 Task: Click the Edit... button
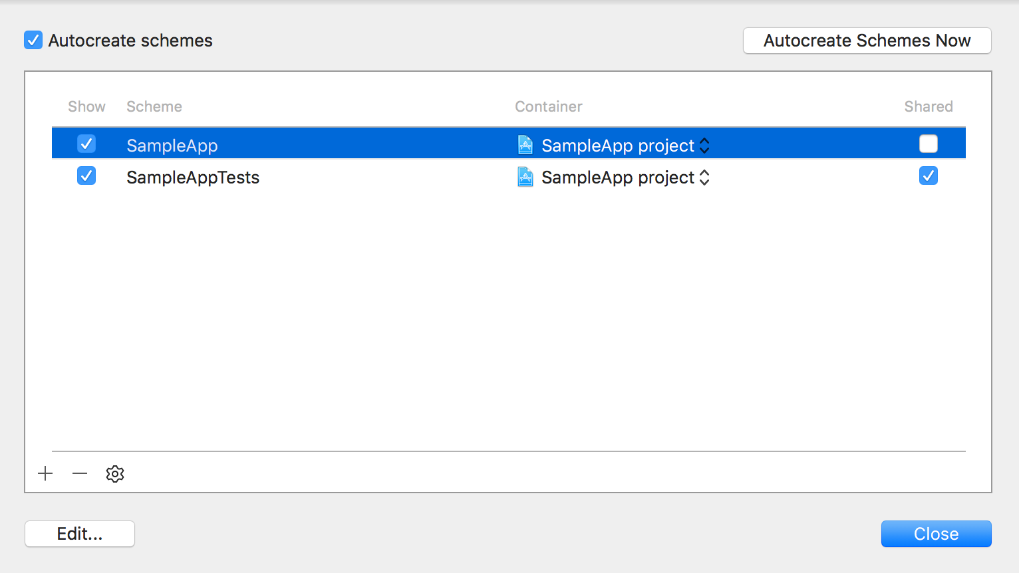click(x=80, y=534)
